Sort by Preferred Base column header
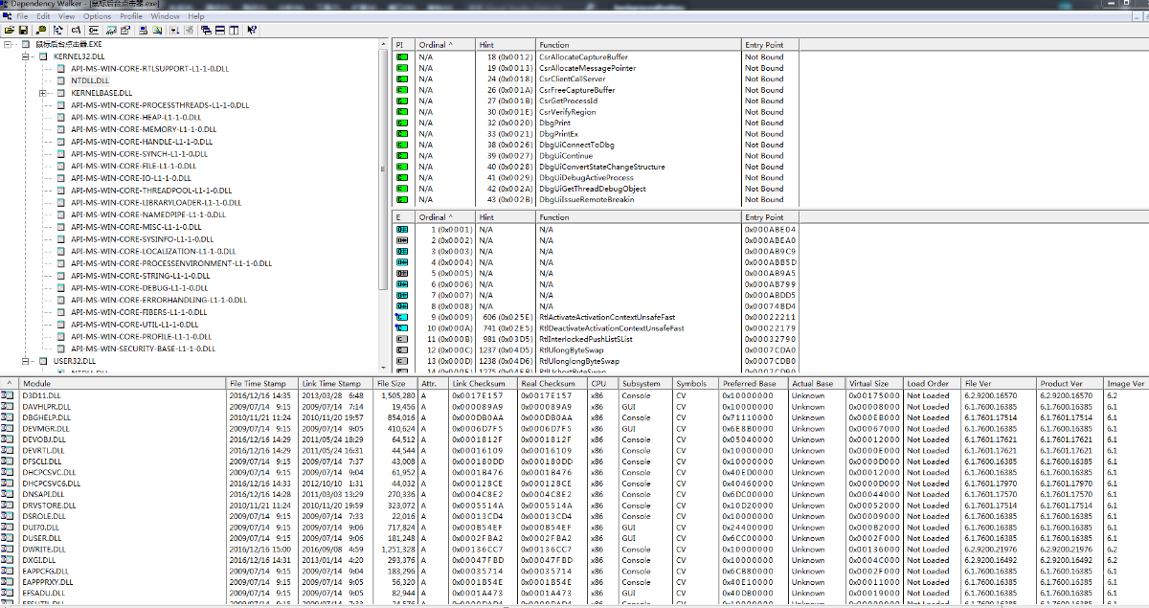This screenshot has width=1149, height=608. pos(753,384)
